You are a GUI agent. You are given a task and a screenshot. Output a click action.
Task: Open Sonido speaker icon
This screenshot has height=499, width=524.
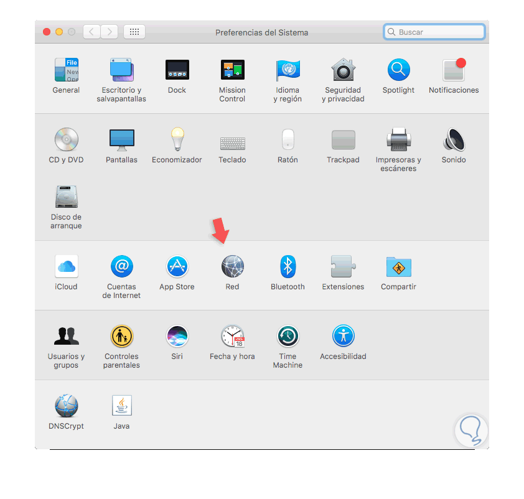click(x=454, y=139)
